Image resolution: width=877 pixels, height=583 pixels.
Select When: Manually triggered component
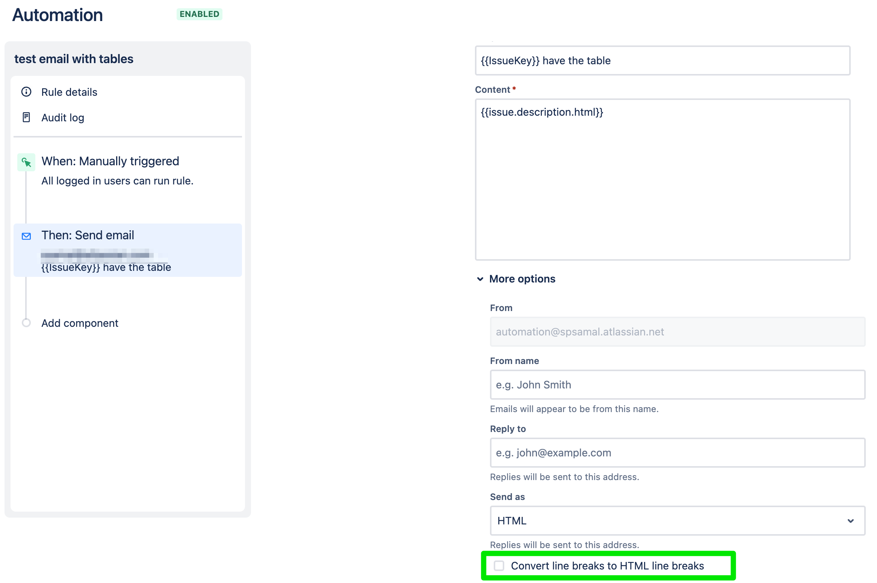(110, 161)
